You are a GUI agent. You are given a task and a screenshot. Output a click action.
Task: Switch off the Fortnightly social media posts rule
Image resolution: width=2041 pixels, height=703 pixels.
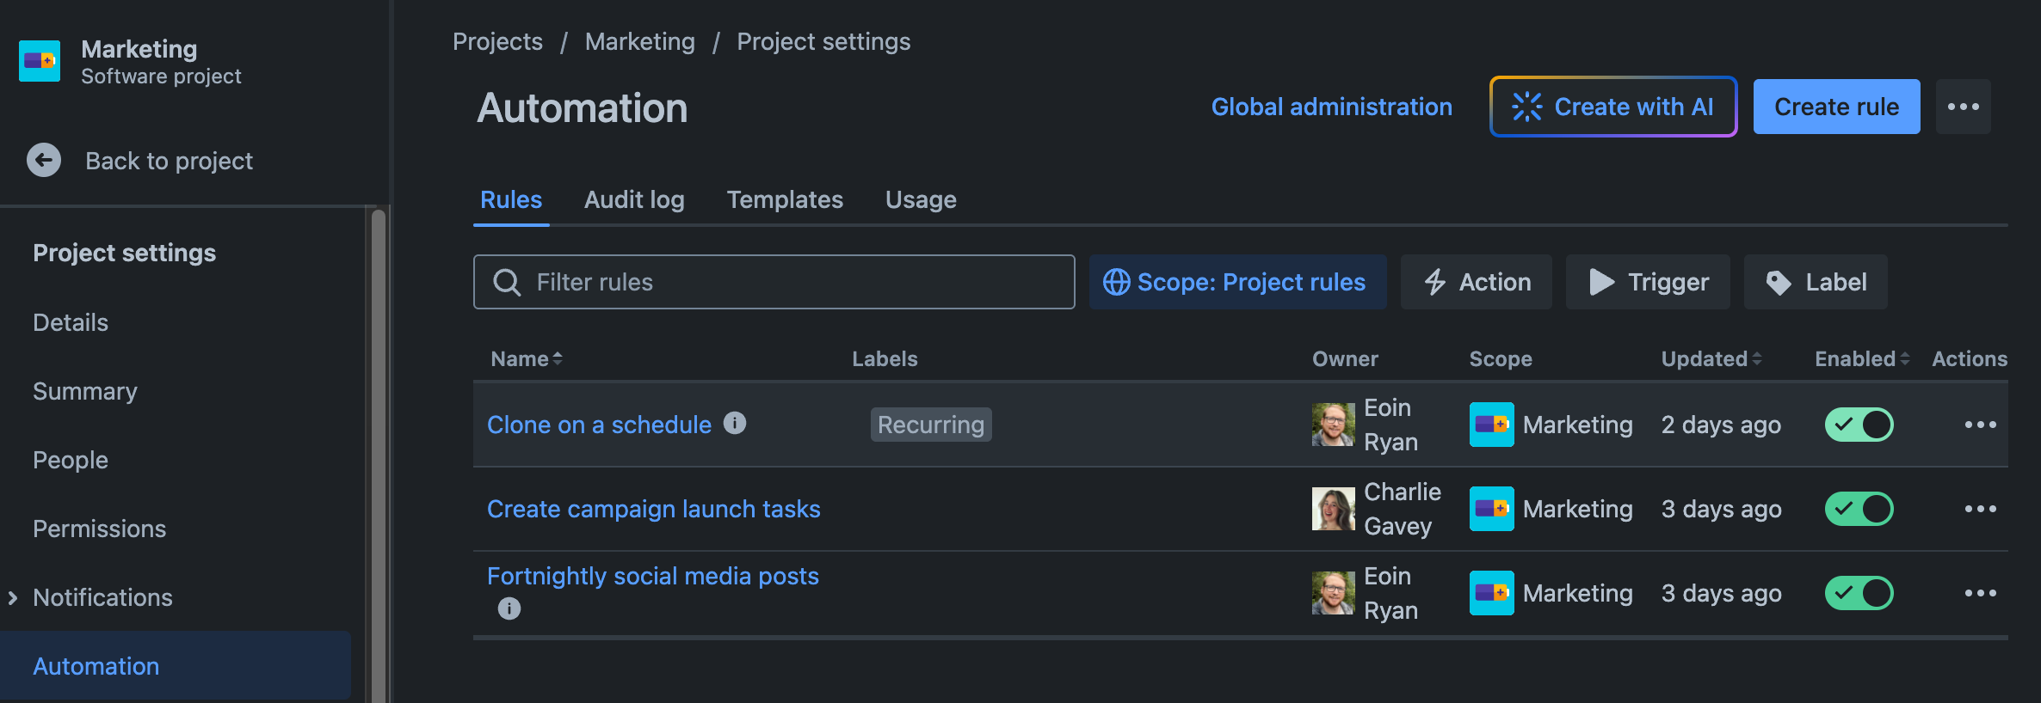tap(1859, 593)
